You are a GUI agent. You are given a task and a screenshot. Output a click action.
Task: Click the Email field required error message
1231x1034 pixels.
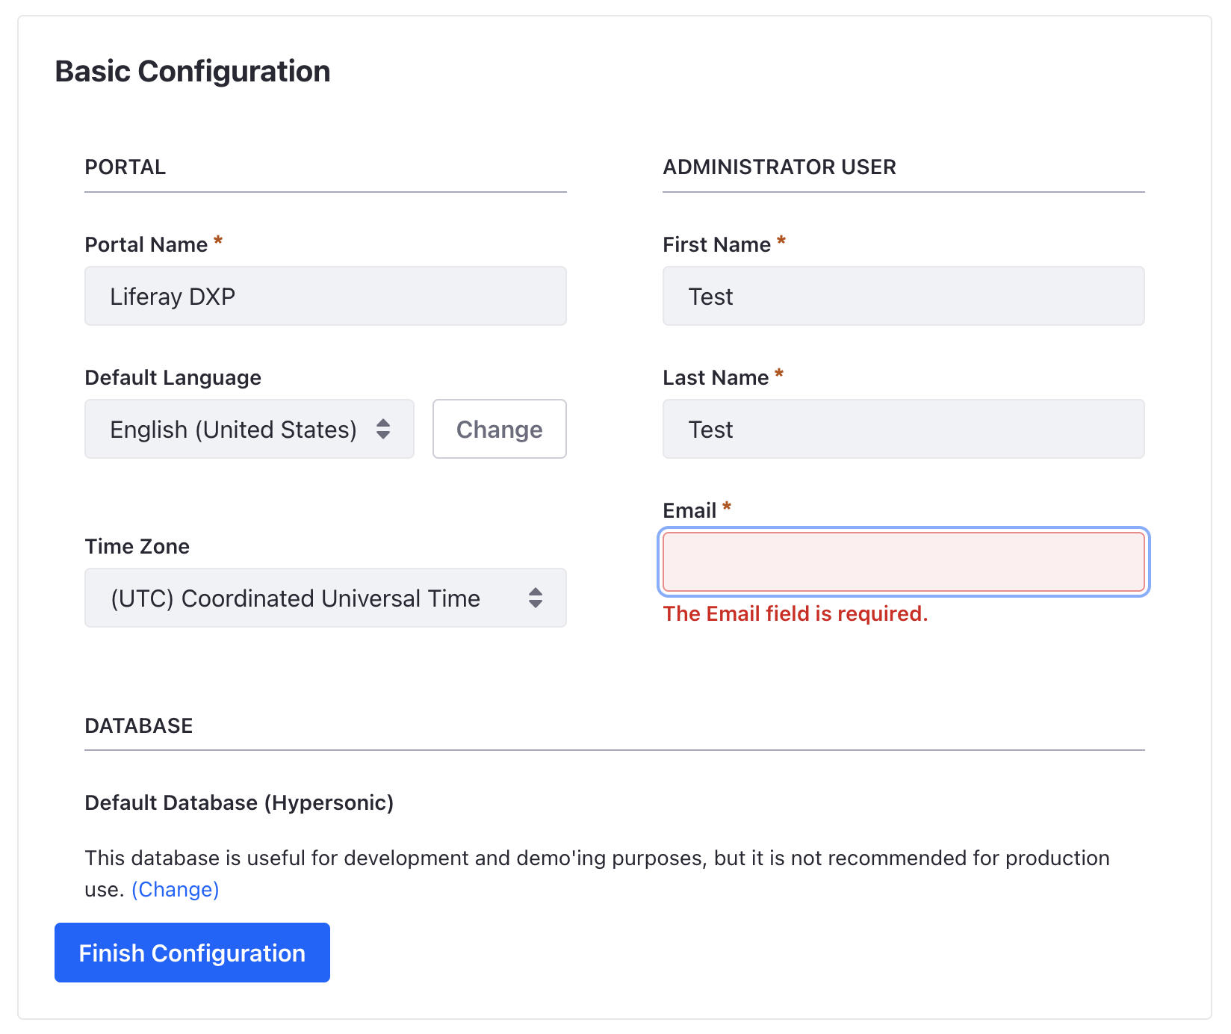pyautogui.click(x=796, y=613)
